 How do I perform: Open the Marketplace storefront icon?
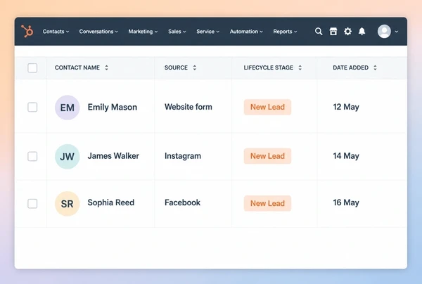pos(333,32)
